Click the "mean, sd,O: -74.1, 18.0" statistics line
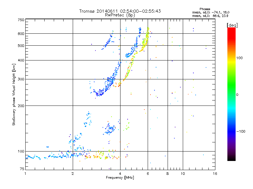253x189 pixels. point(211,12)
